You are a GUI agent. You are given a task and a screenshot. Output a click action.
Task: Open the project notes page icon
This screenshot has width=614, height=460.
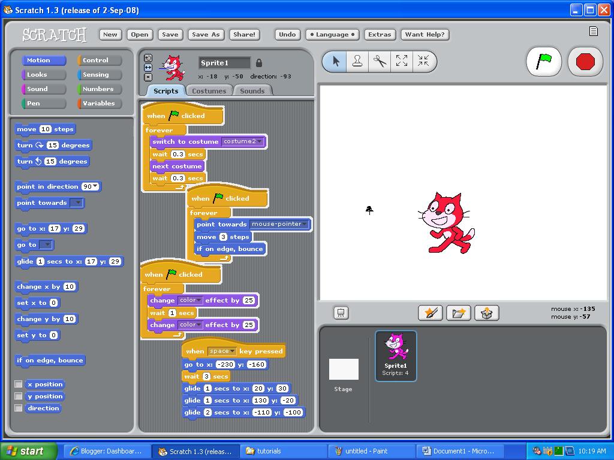[593, 31]
